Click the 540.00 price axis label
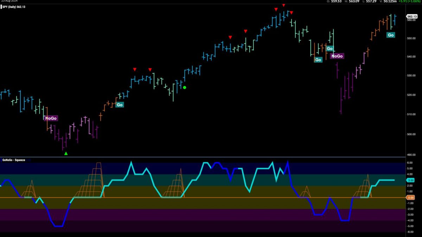This screenshot has width=422, height=237. coord(411,57)
